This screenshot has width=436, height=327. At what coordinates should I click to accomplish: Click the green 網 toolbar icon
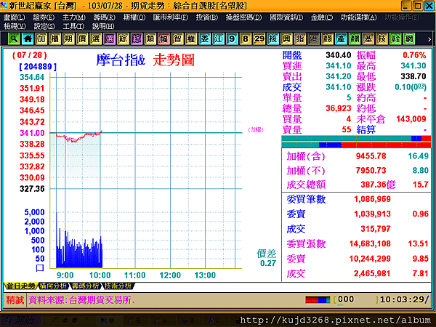point(409,39)
